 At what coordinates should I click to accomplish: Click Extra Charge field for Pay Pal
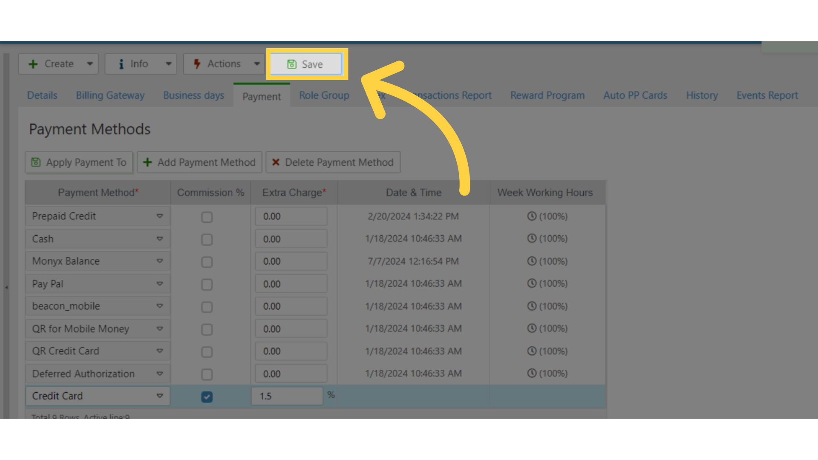point(291,284)
